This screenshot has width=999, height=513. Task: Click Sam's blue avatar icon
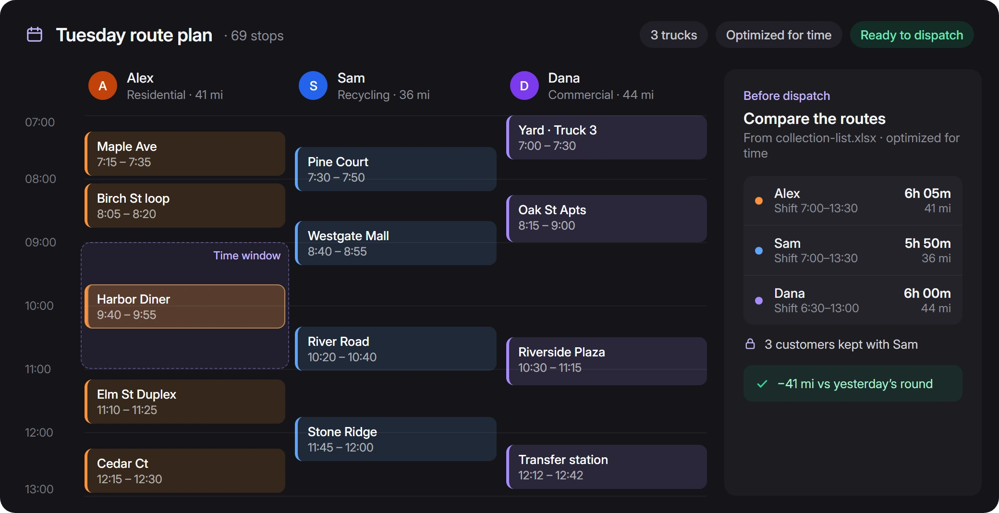click(x=313, y=86)
